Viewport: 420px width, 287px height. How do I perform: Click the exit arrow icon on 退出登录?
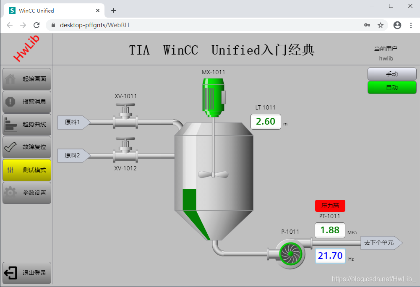(x=10, y=273)
